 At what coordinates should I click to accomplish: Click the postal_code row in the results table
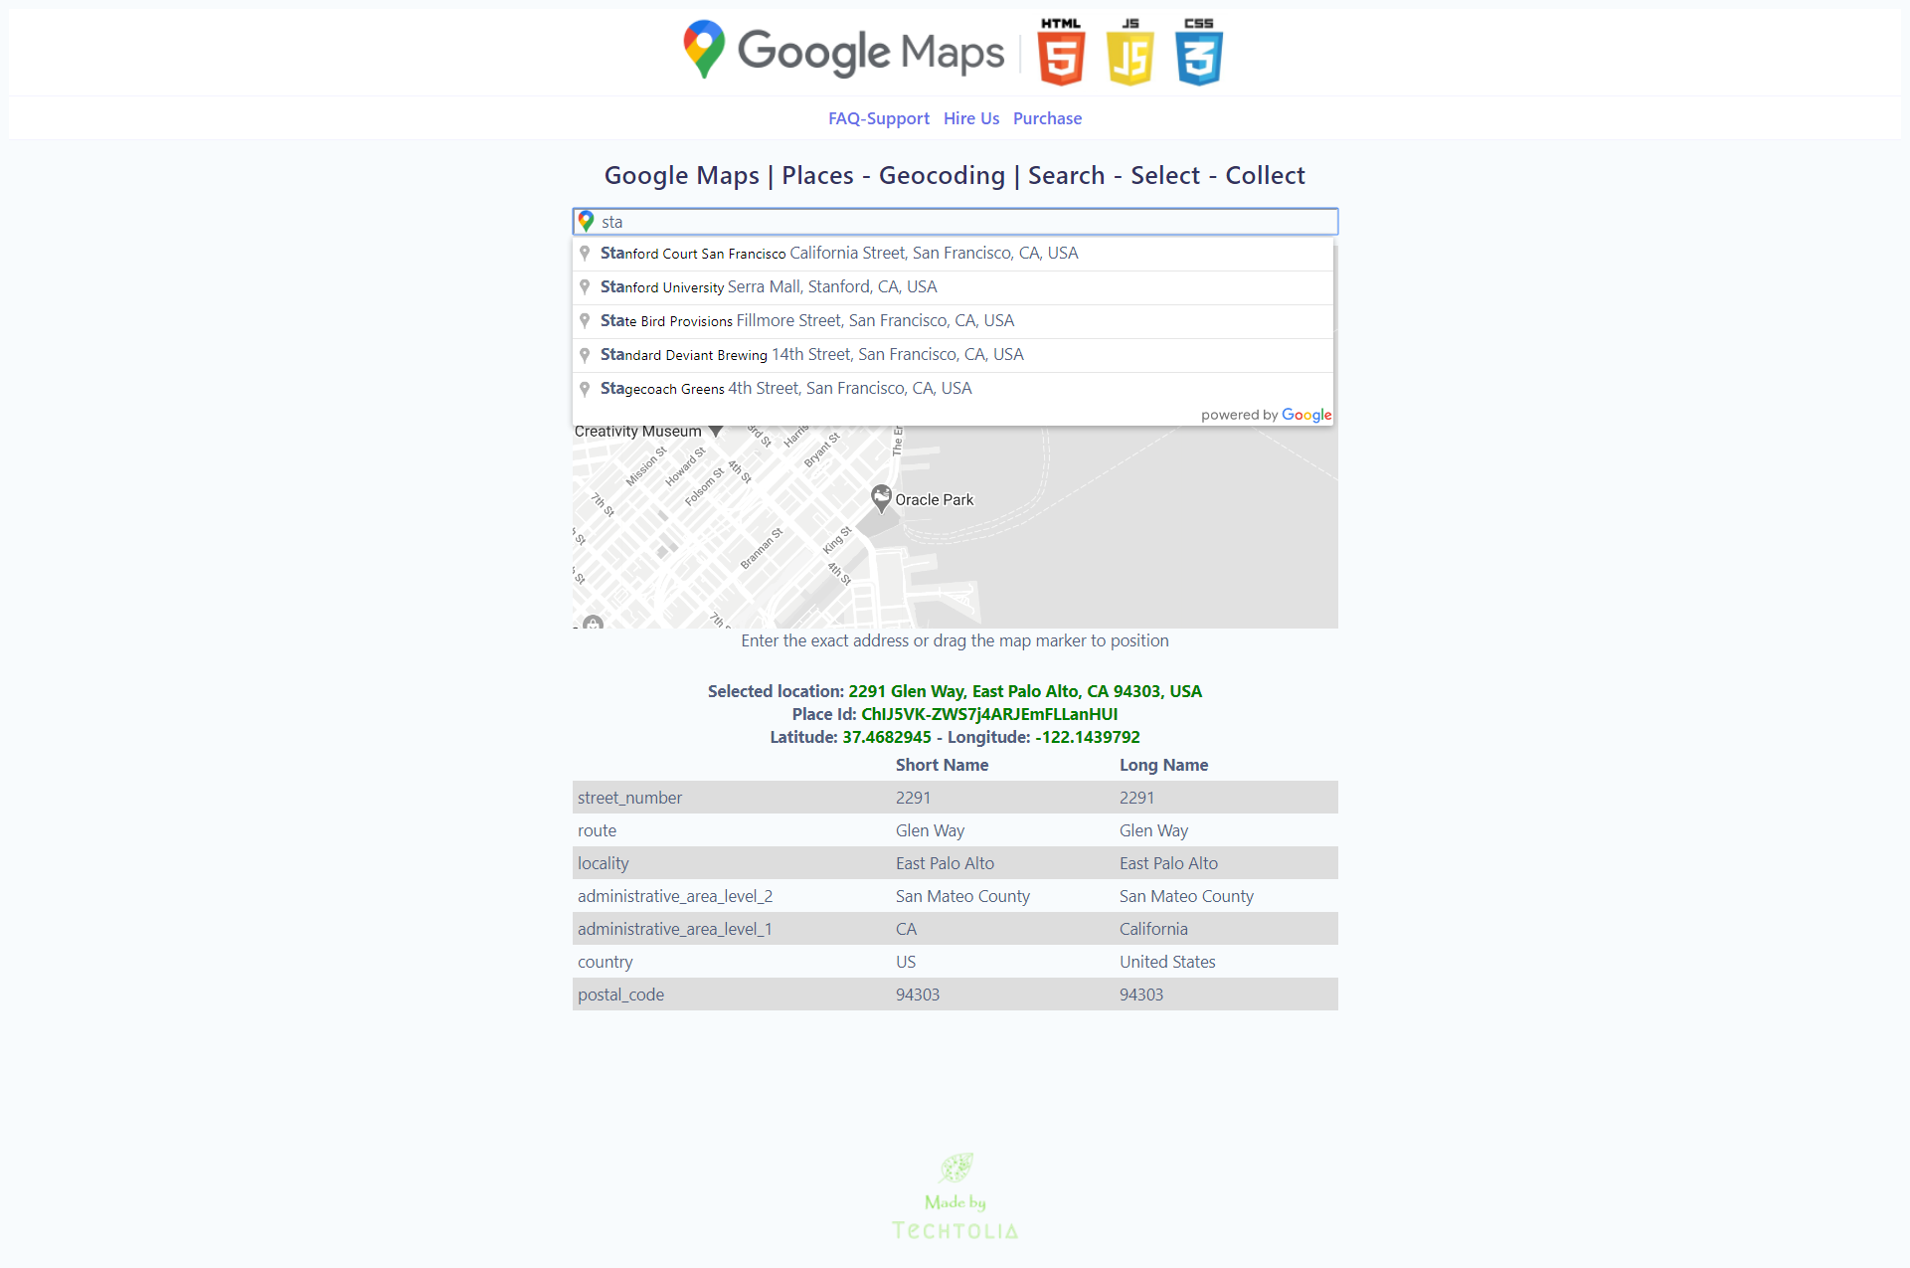pyautogui.click(x=620, y=994)
